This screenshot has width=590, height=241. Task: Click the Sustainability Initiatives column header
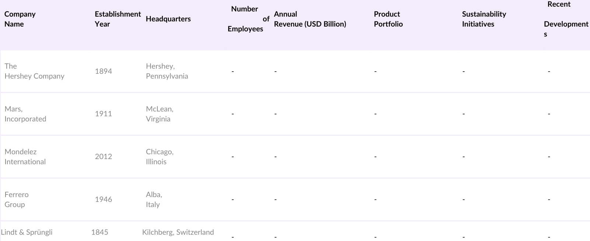click(484, 19)
